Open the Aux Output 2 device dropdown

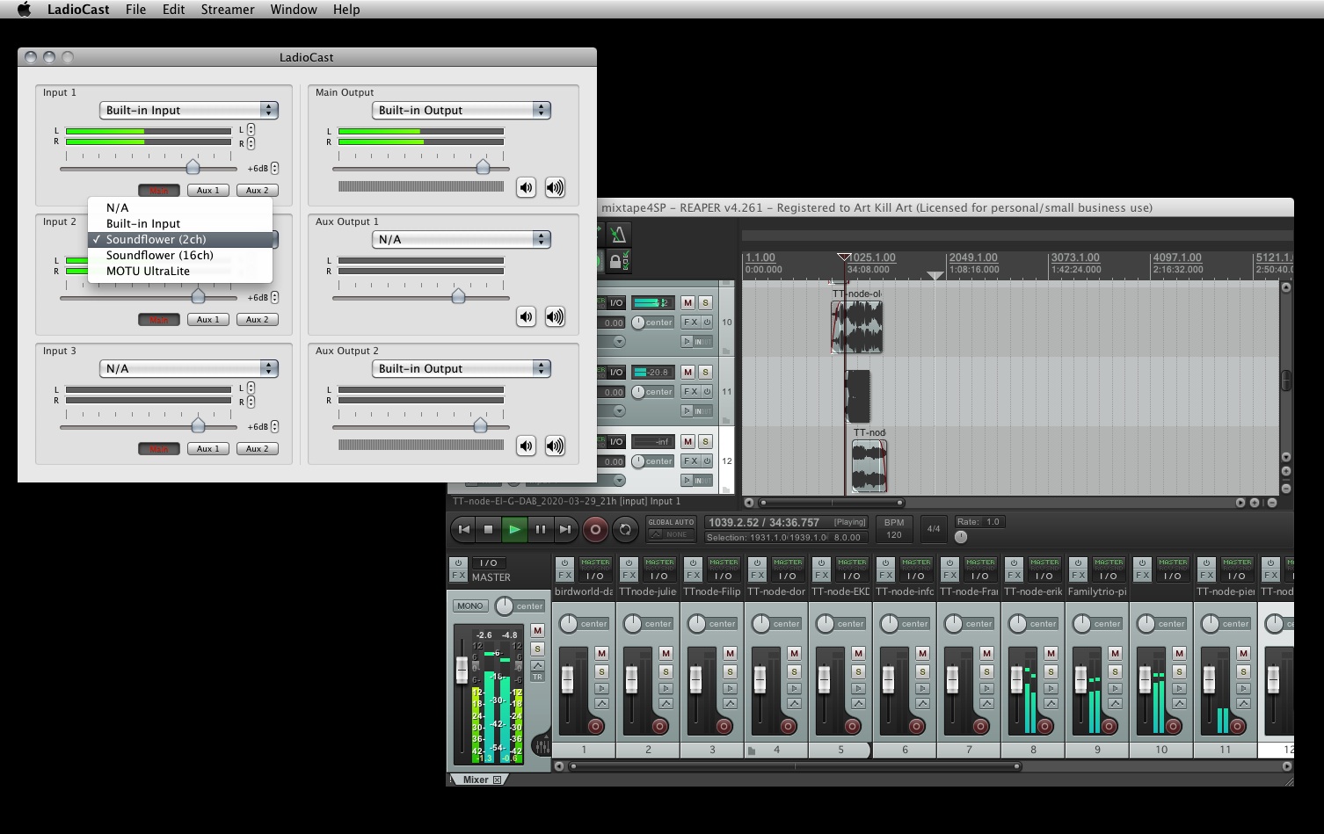(x=461, y=368)
